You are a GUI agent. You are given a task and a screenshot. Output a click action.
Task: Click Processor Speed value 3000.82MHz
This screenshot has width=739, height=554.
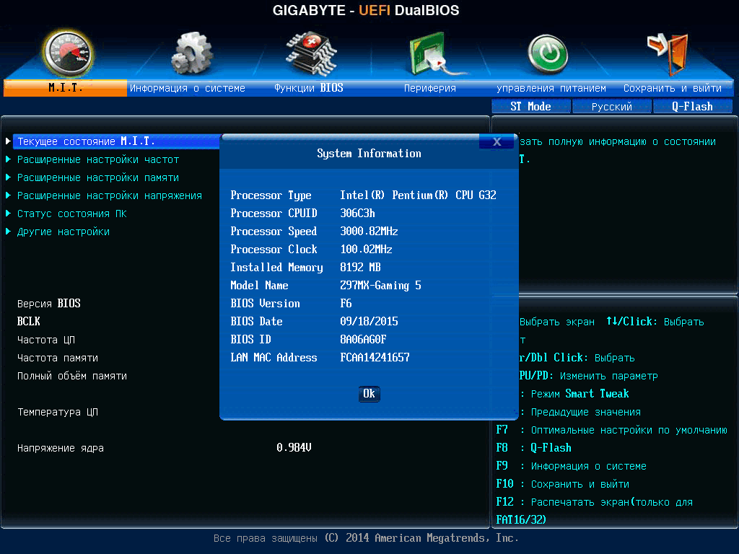coord(369,232)
